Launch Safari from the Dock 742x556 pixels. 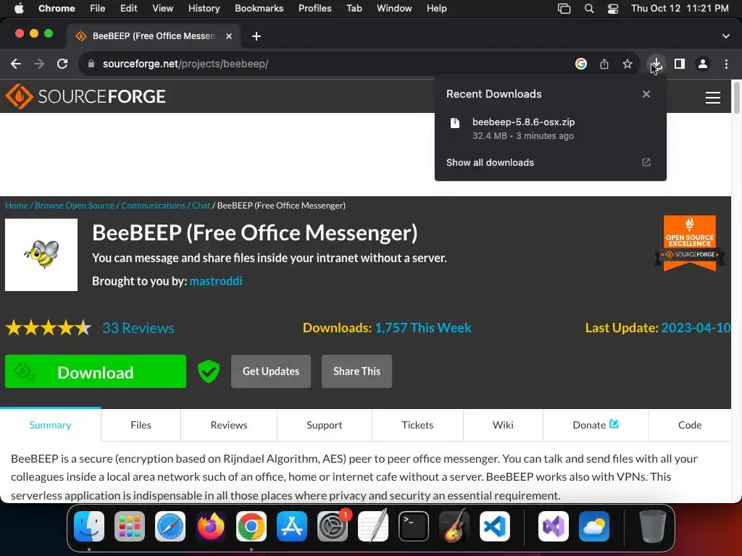click(x=170, y=526)
